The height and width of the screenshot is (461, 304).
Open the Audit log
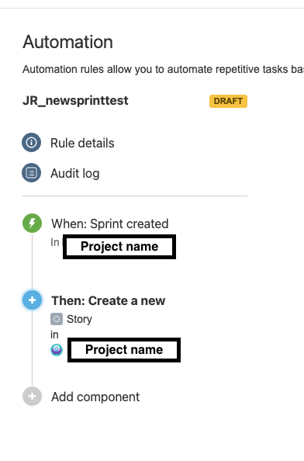click(x=75, y=174)
